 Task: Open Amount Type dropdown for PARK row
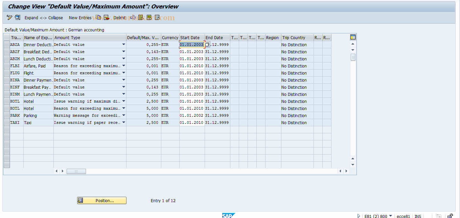click(x=123, y=115)
